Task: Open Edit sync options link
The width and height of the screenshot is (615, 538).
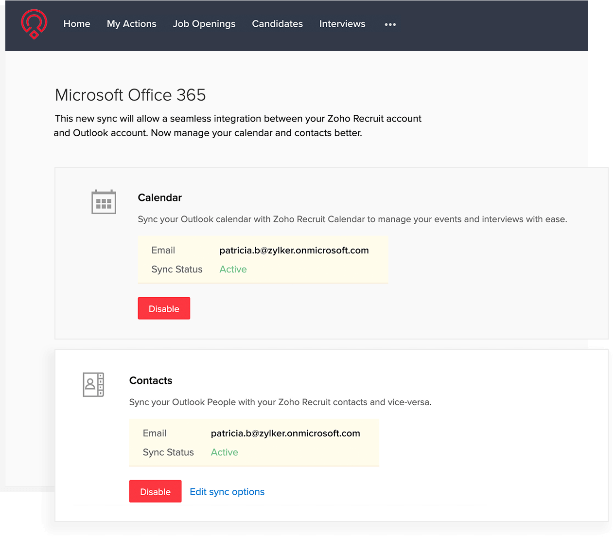Action: pos(227,492)
